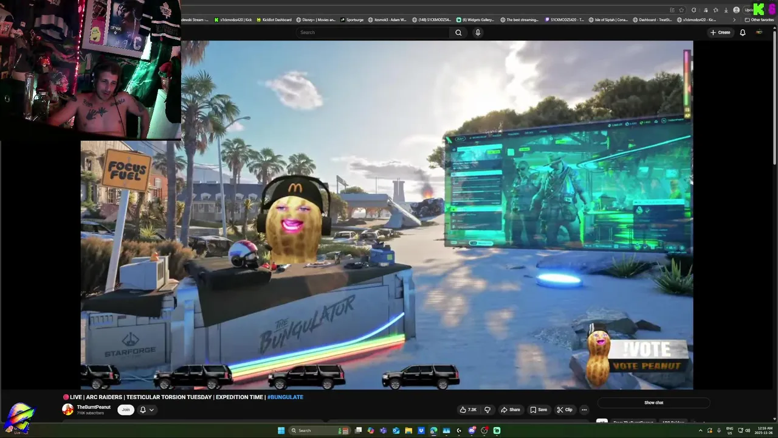Open File Explorer from taskbar
Image resolution: width=778 pixels, height=438 pixels.
(x=408, y=431)
